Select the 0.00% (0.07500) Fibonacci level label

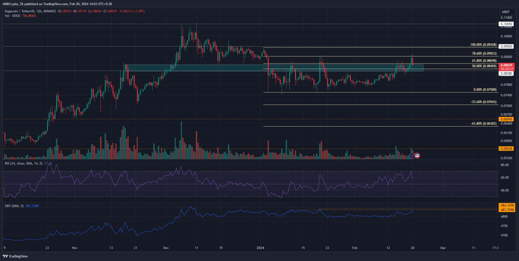point(485,89)
